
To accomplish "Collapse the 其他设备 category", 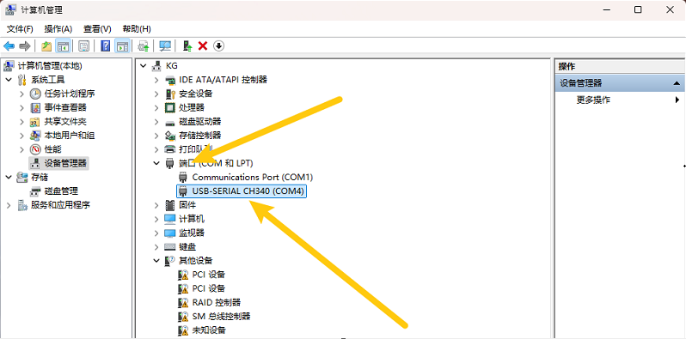I will pyautogui.click(x=156, y=261).
